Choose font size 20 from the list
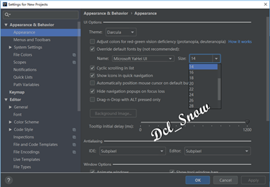Viewport: 270px width, 187px height. click(x=203, y=83)
